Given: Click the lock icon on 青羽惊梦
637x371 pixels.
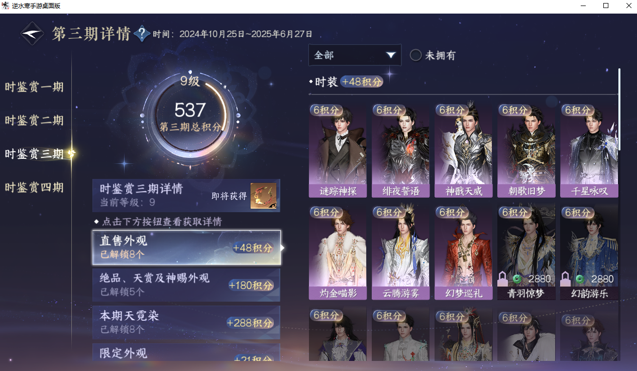Looking at the screenshot, I should pyautogui.click(x=502, y=279).
